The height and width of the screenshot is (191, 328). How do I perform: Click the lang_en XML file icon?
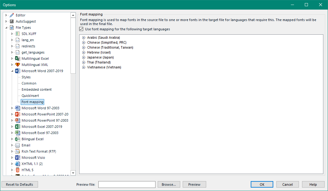tap(18, 40)
